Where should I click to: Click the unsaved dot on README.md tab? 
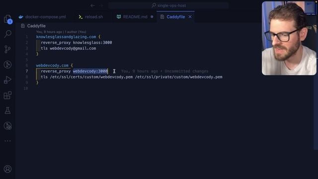(152, 17)
